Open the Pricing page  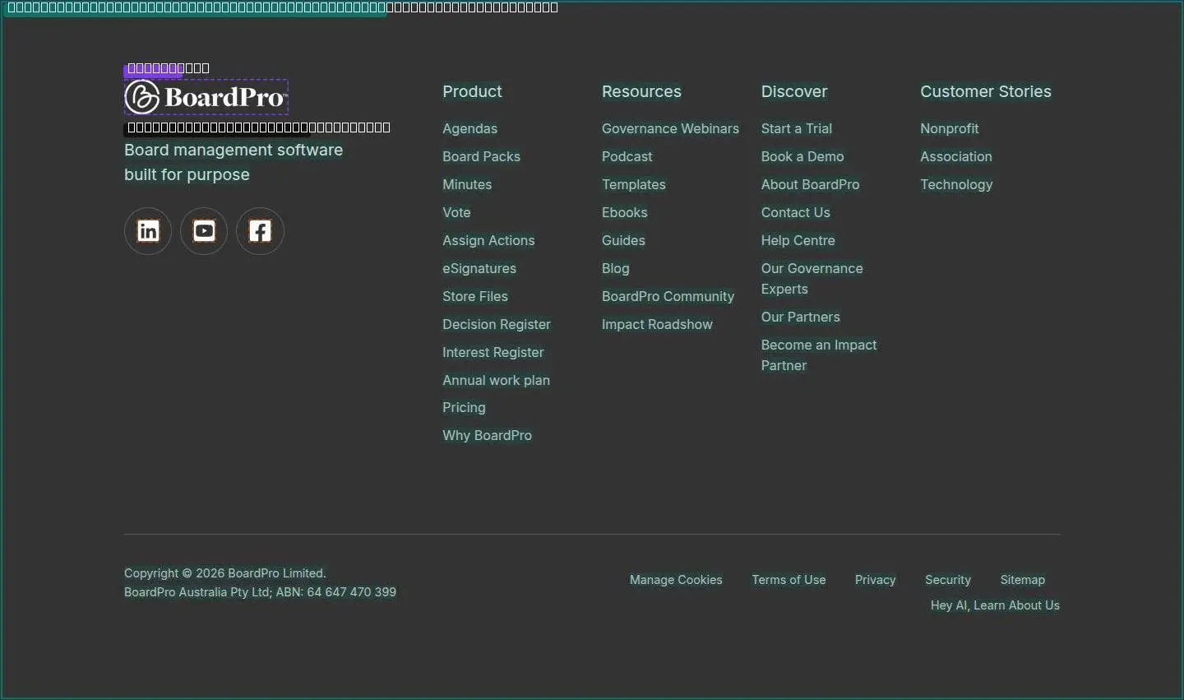464,407
